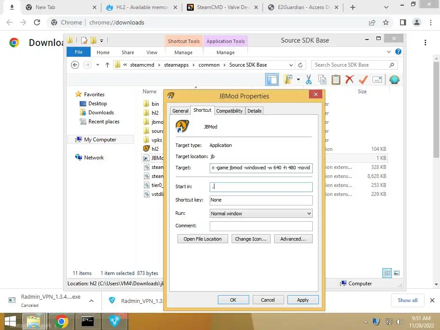Click the Paste clipboard icon in Explorer toolbar
Image resolution: width=440 pixels, height=330 pixels.
click(x=336, y=79)
